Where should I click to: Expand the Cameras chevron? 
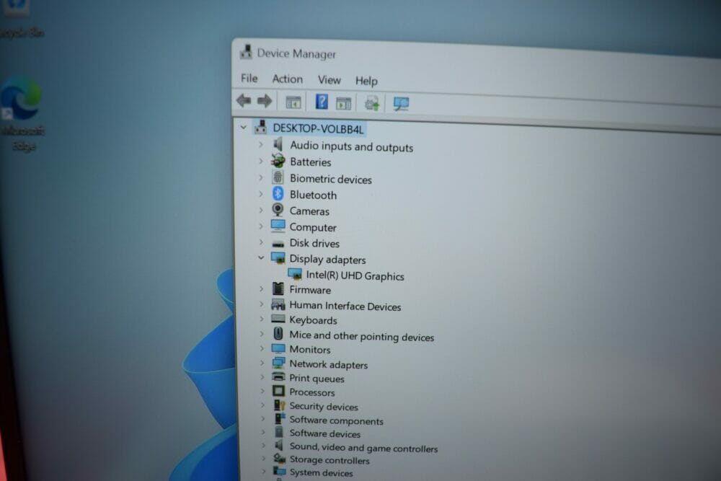(x=261, y=210)
